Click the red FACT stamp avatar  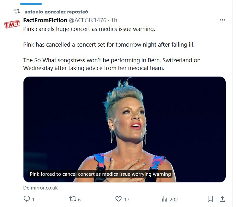(x=12, y=24)
